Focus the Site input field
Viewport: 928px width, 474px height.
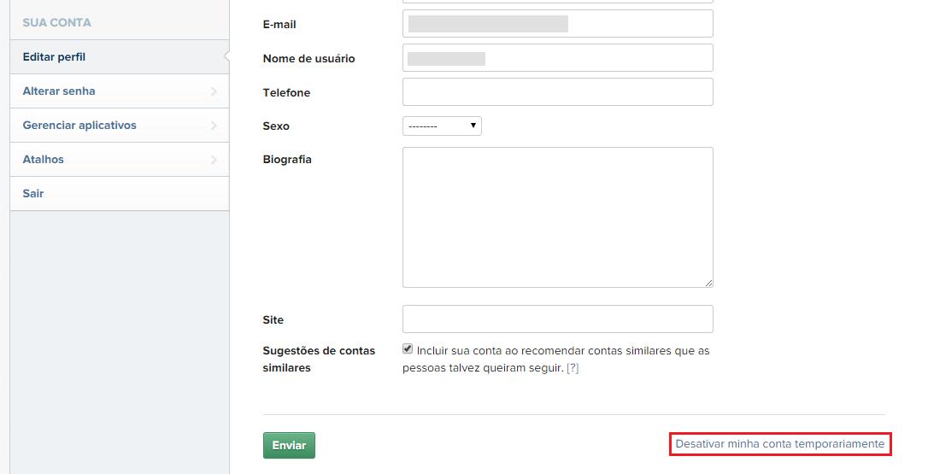point(557,319)
